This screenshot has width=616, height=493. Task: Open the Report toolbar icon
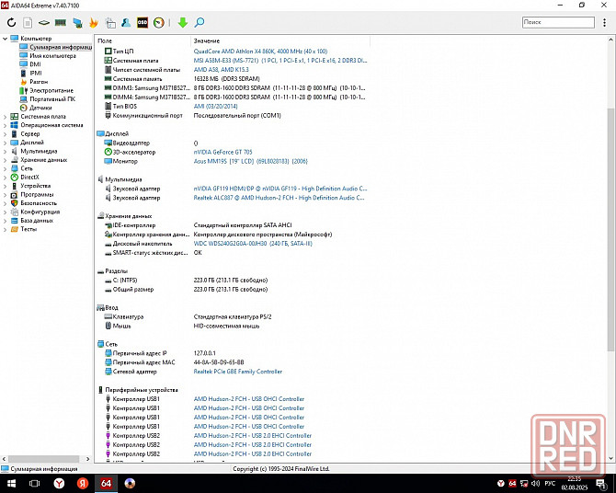(x=28, y=23)
